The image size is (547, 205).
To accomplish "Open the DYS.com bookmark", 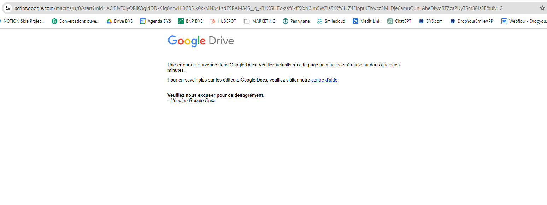I will 430,21.
